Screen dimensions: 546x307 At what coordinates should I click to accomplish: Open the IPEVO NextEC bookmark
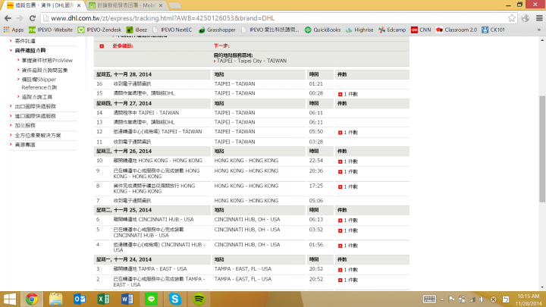[172, 30]
